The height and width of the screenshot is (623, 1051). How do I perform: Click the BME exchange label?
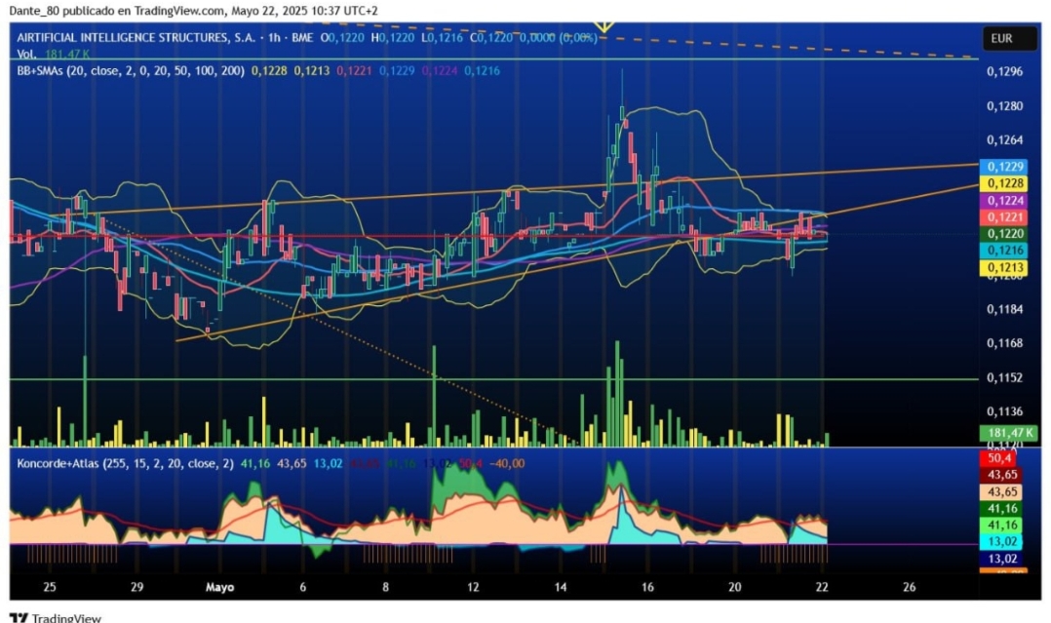[x=302, y=38]
